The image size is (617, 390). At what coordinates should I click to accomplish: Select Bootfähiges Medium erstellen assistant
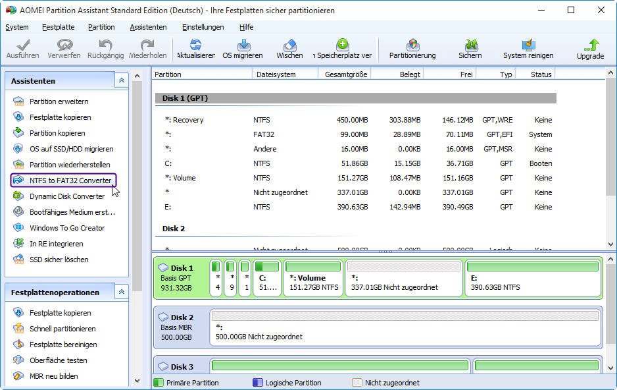coord(64,212)
